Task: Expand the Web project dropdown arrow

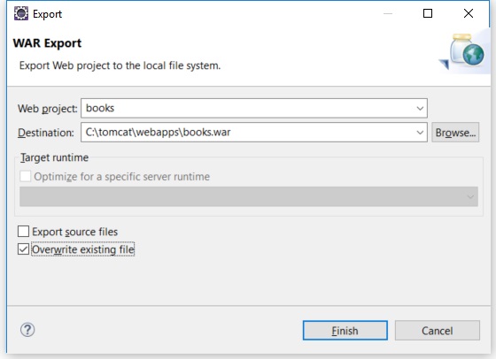Action: click(420, 108)
